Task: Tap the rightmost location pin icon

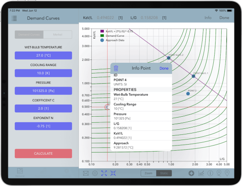Action: (227, 173)
